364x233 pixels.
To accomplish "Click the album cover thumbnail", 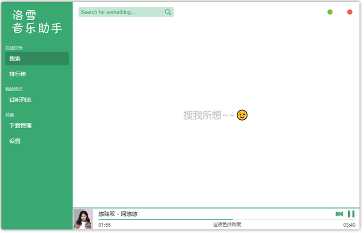I will [83, 219].
